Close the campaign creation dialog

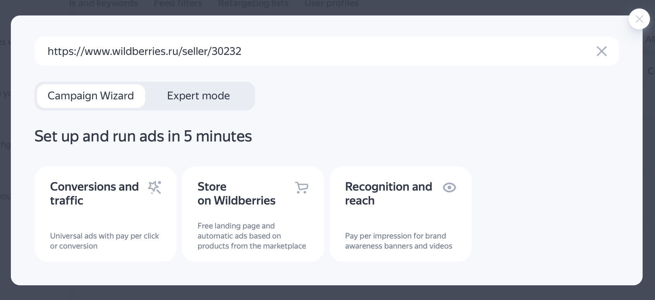coord(639,19)
